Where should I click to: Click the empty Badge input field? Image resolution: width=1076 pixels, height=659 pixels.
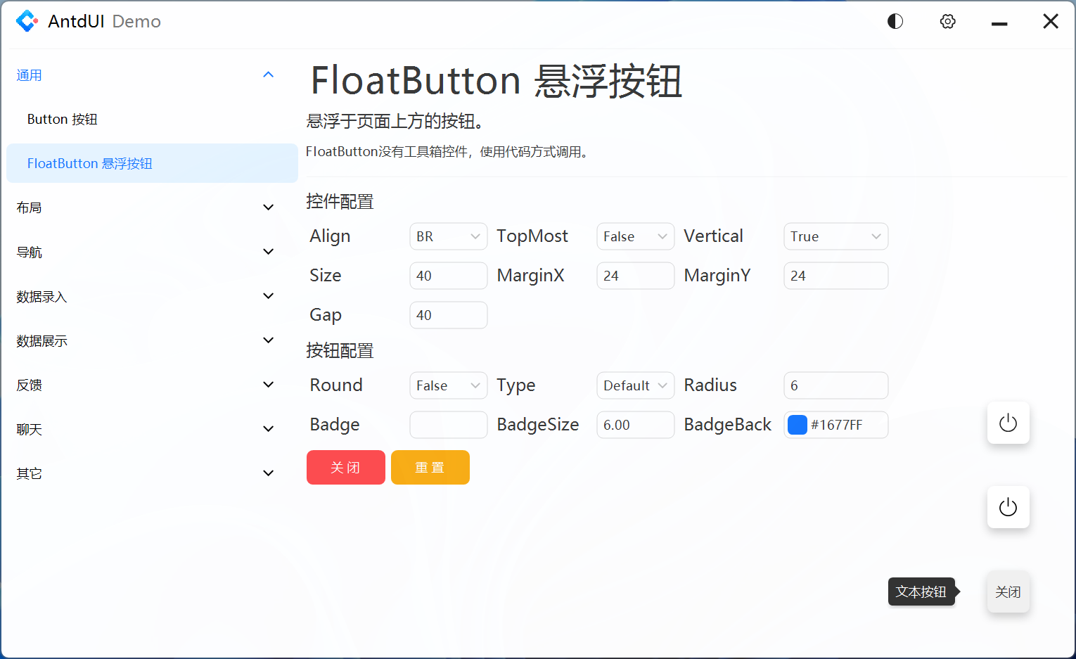click(x=448, y=424)
